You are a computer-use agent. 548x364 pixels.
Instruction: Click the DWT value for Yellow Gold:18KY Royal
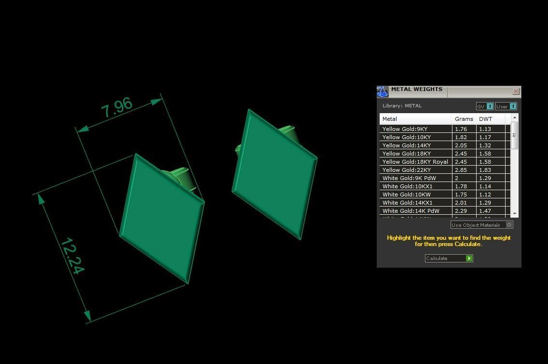tap(490, 162)
